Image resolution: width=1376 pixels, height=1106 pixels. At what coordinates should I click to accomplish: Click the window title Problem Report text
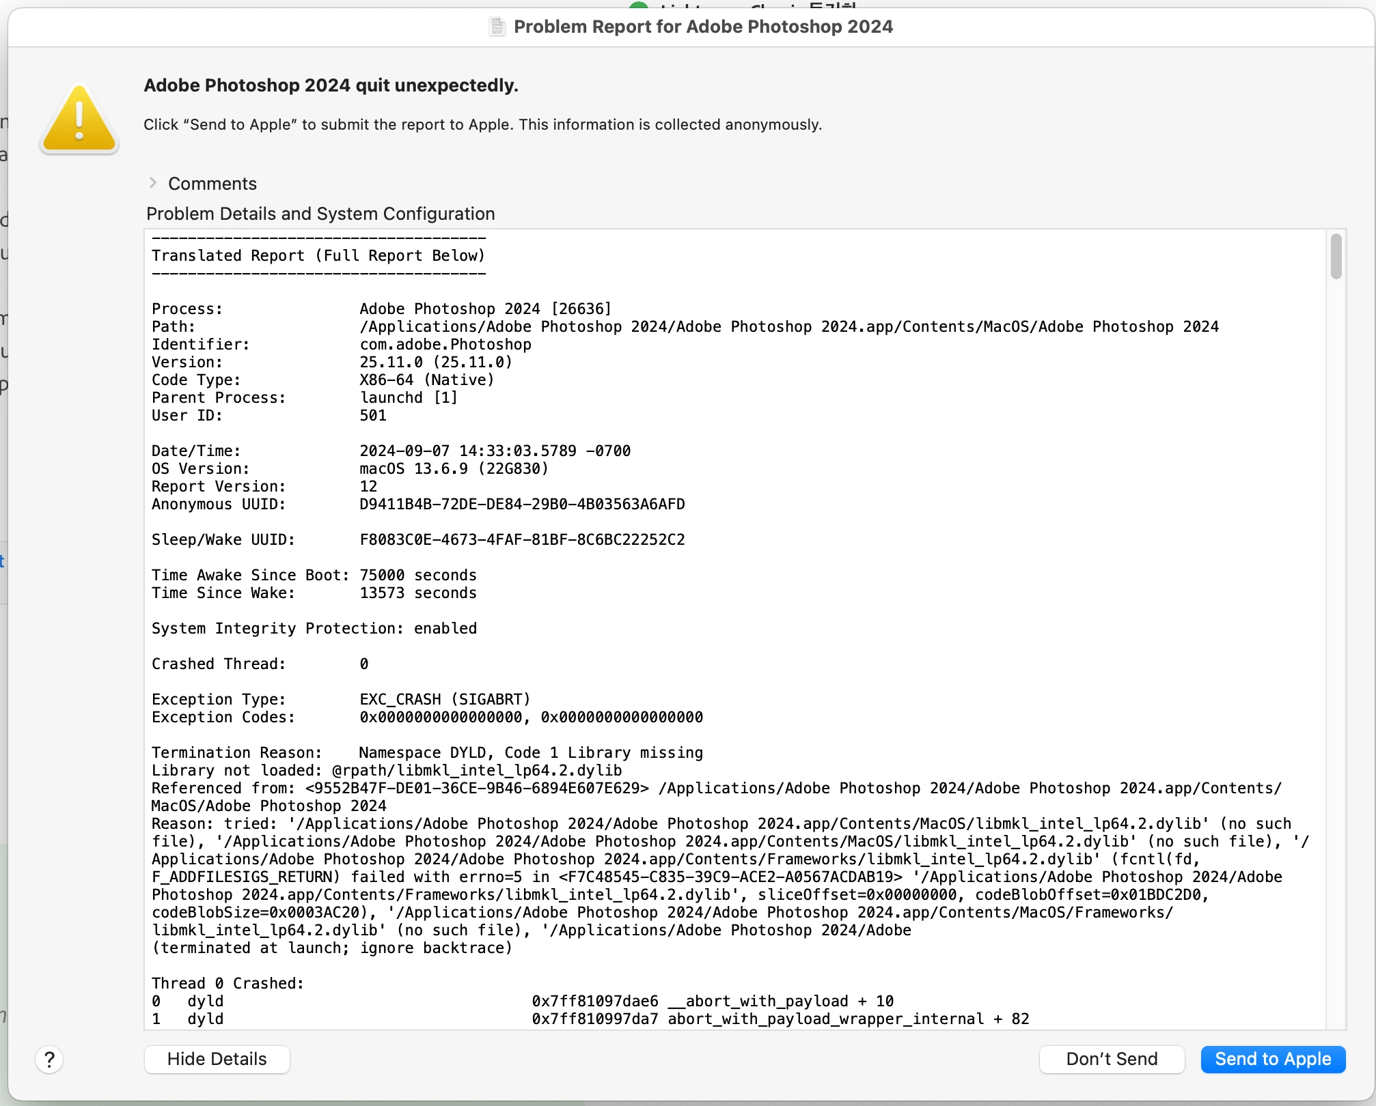point(703,27)
